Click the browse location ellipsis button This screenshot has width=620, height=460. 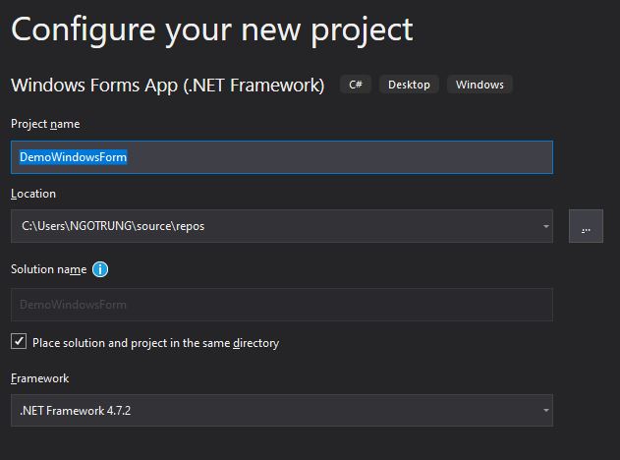[x=586, y=226]
